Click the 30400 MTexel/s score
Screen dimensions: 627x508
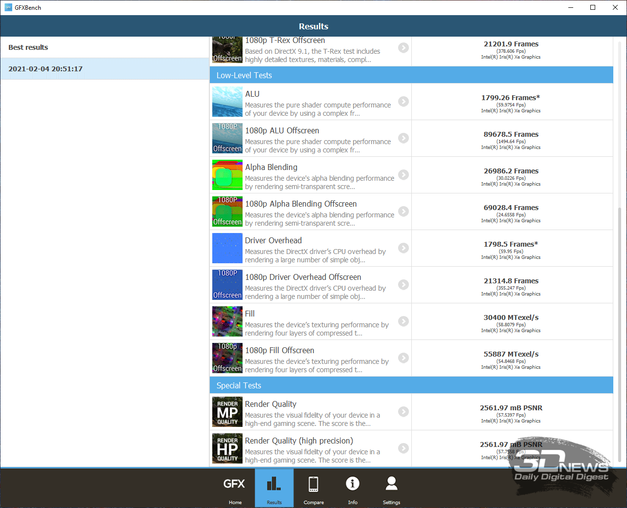pos(511,317)
